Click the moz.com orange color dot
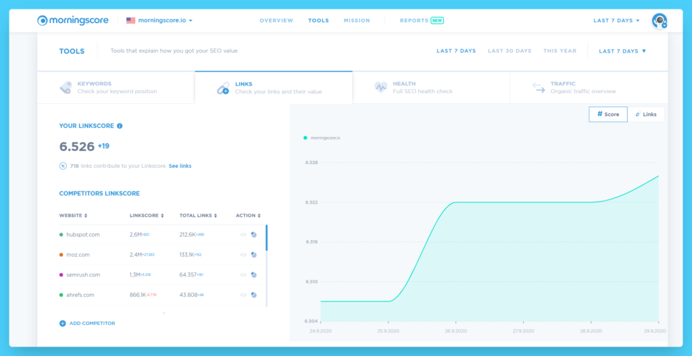This screenshot has height=356, width=692. point(61,255)
